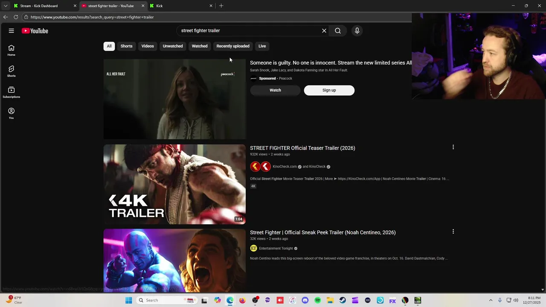The height and width of the screenshot is (307, 546).
Task: Open Copilot from the taskbar
Action: 218,300
